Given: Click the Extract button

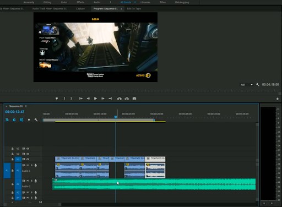Looking at the screenshot, I should point(127,99).
